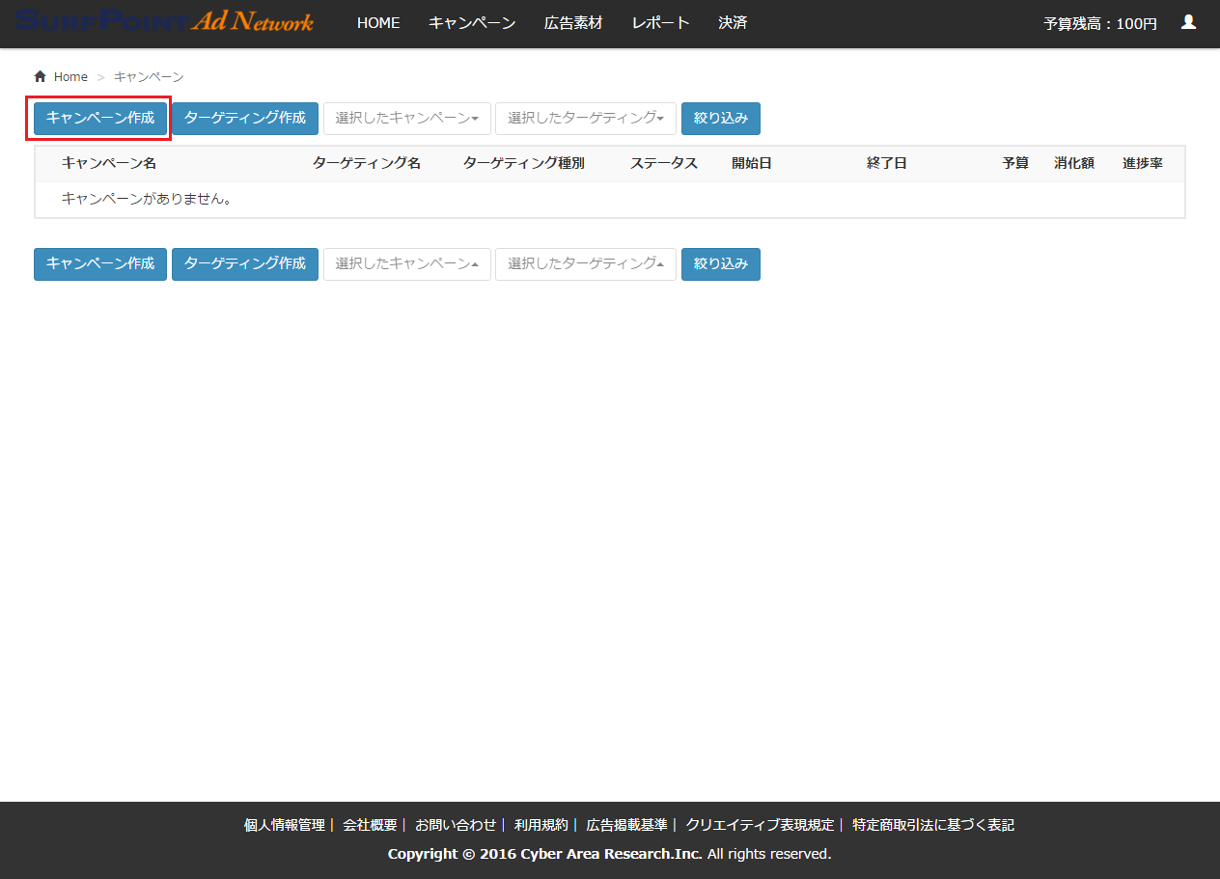Open the 選択したキャンペーン dropdown below the table
This screenshot has width=1220, height=879.
point(406,263)
